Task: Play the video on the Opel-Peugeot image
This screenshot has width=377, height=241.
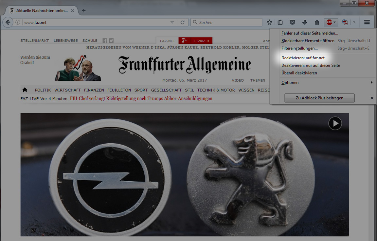Action: click(x=335, y=124)
